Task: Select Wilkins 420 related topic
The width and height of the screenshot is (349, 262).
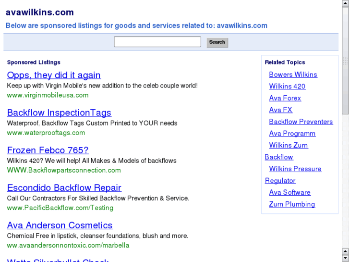Action: click(287, 87)
